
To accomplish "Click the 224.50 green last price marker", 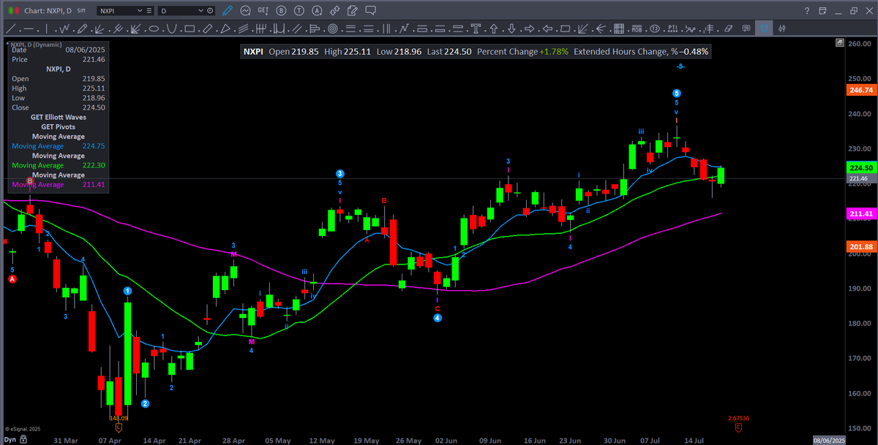I will [x=861, y=168].
